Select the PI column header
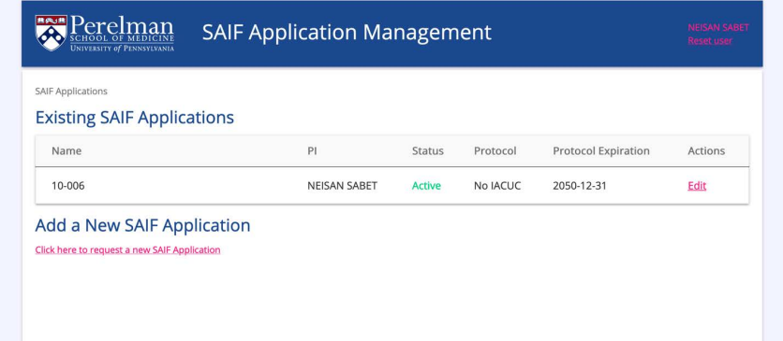 (312, 150)
